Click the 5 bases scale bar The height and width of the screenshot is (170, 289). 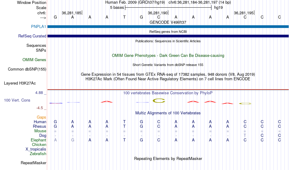coord(168,8)
